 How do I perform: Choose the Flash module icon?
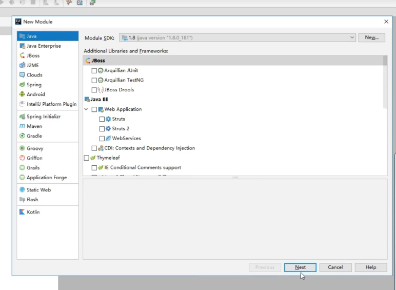22,200
